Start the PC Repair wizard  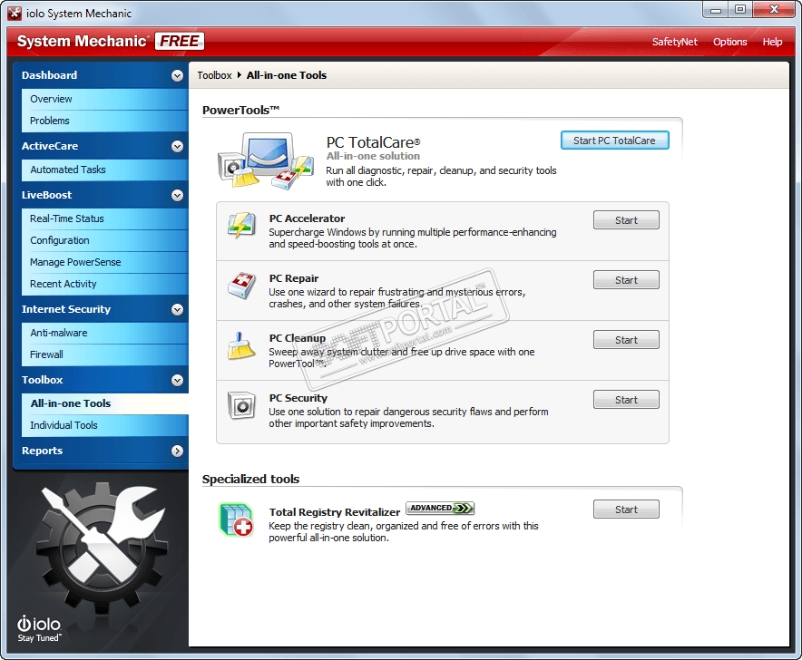coord(626,280)
